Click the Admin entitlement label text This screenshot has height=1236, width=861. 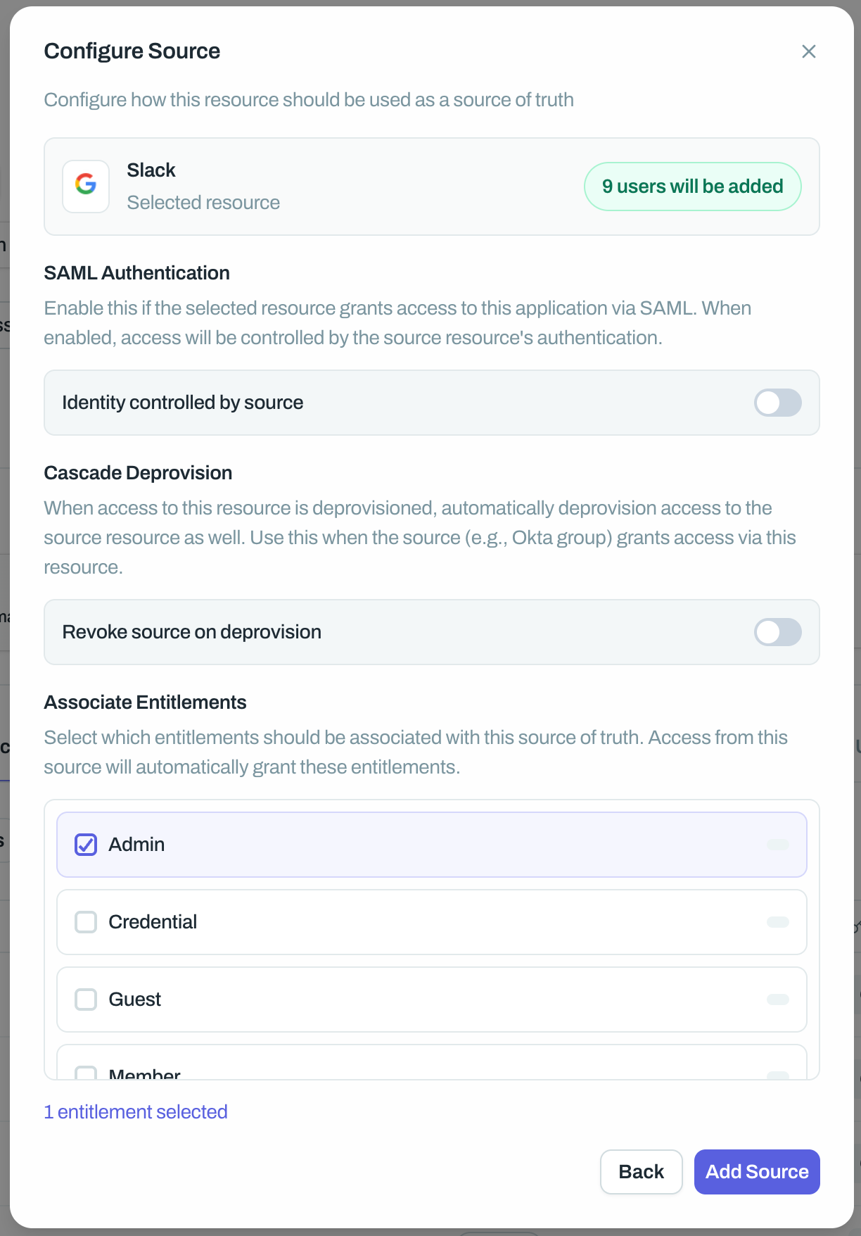[136, 845]
